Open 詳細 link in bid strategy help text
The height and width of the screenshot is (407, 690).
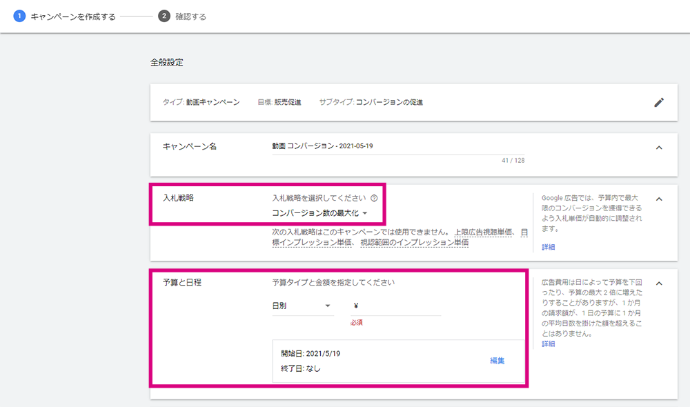[548, 247]
